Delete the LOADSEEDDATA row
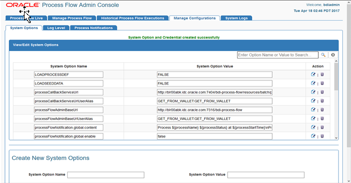Viewport: 351px width, 183px height. point(322,83)
